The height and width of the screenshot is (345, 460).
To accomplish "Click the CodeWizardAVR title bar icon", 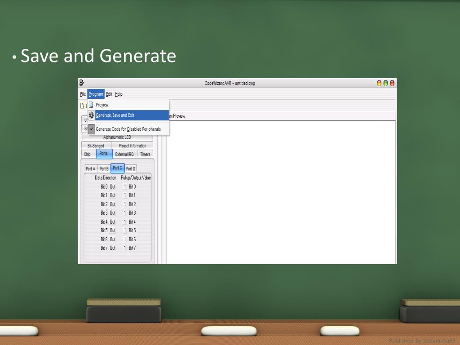I will [81, 83].
